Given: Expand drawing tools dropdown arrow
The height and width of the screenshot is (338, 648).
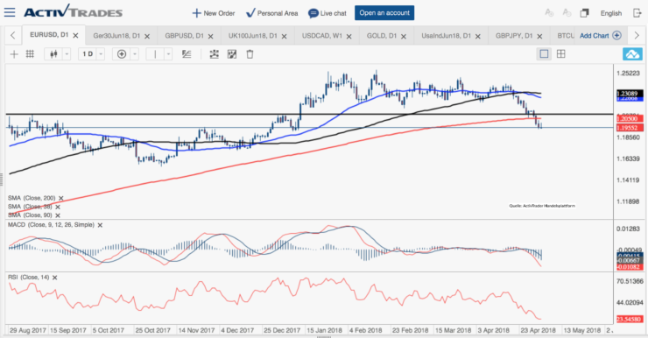Looking at the screenshot, I should [x=168, y=54].
